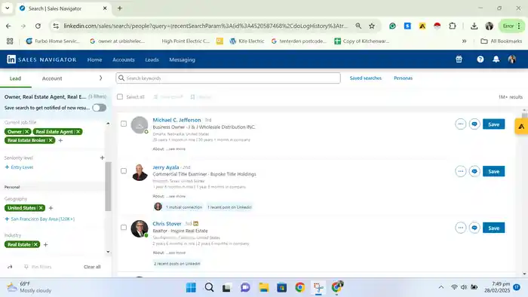Go to Home in Sales Navigator
The width and height of the screenshot is (528, 297).
coord(94,60)
